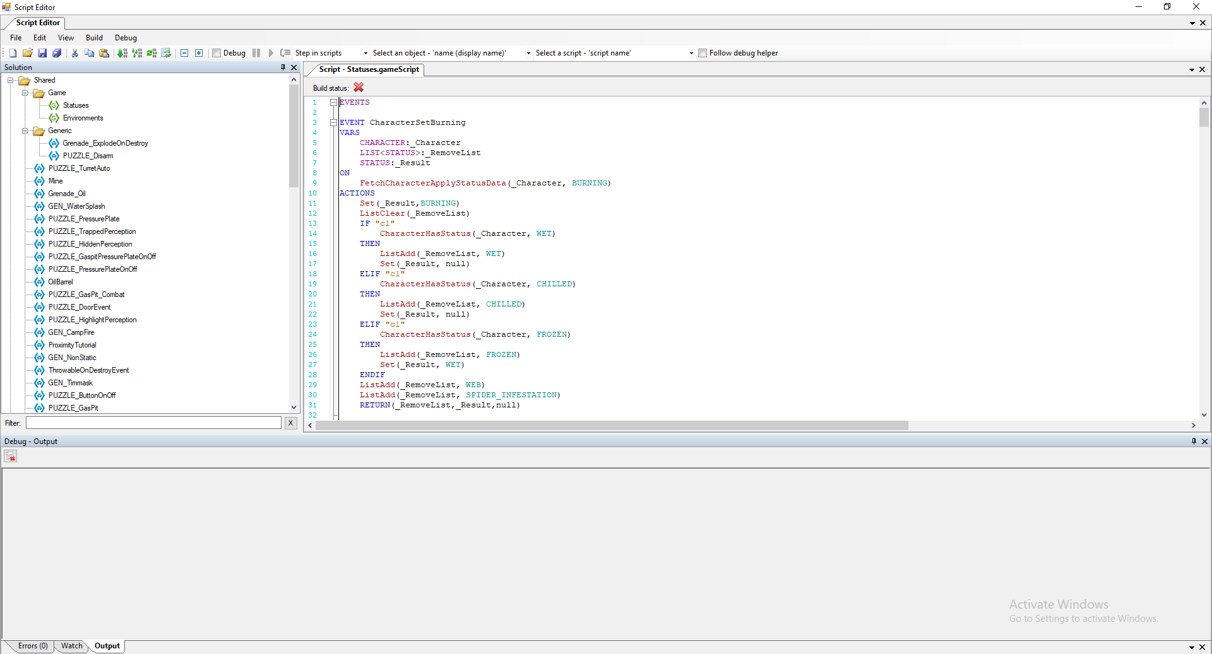1212x654 pixels.
Task: Select PUZZLE_GasPit_Combat script
Action: tap(86, 295)
